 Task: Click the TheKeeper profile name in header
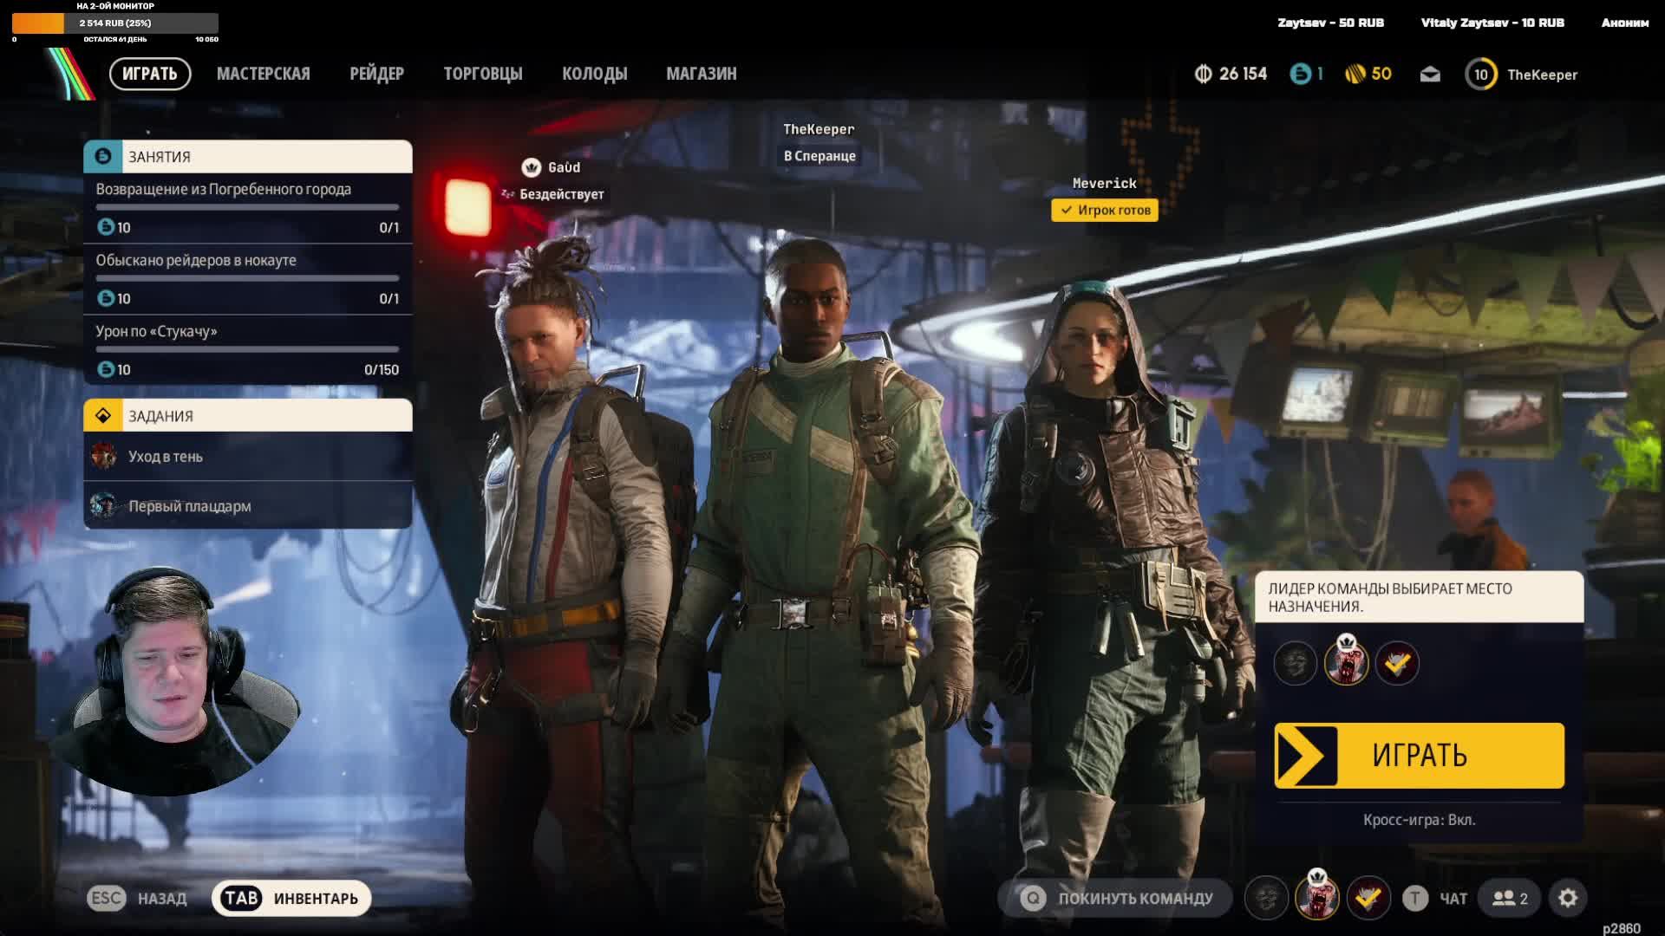click(x=1543, y=75)
